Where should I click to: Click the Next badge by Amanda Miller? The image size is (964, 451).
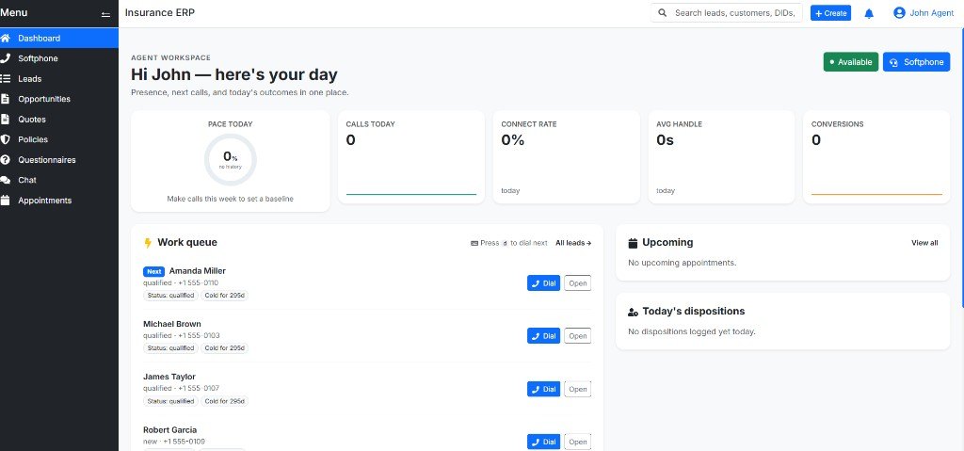point(153,271)
